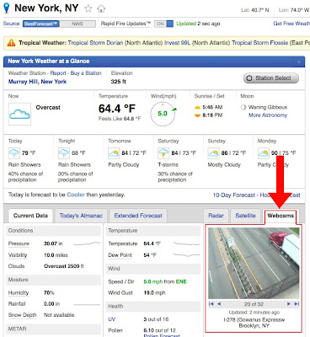The height and width of the screenshot is (337, 310).
Task: Click the Visibility label link
Action: (18, 255)
